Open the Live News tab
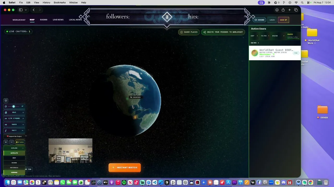 [58, 20]
